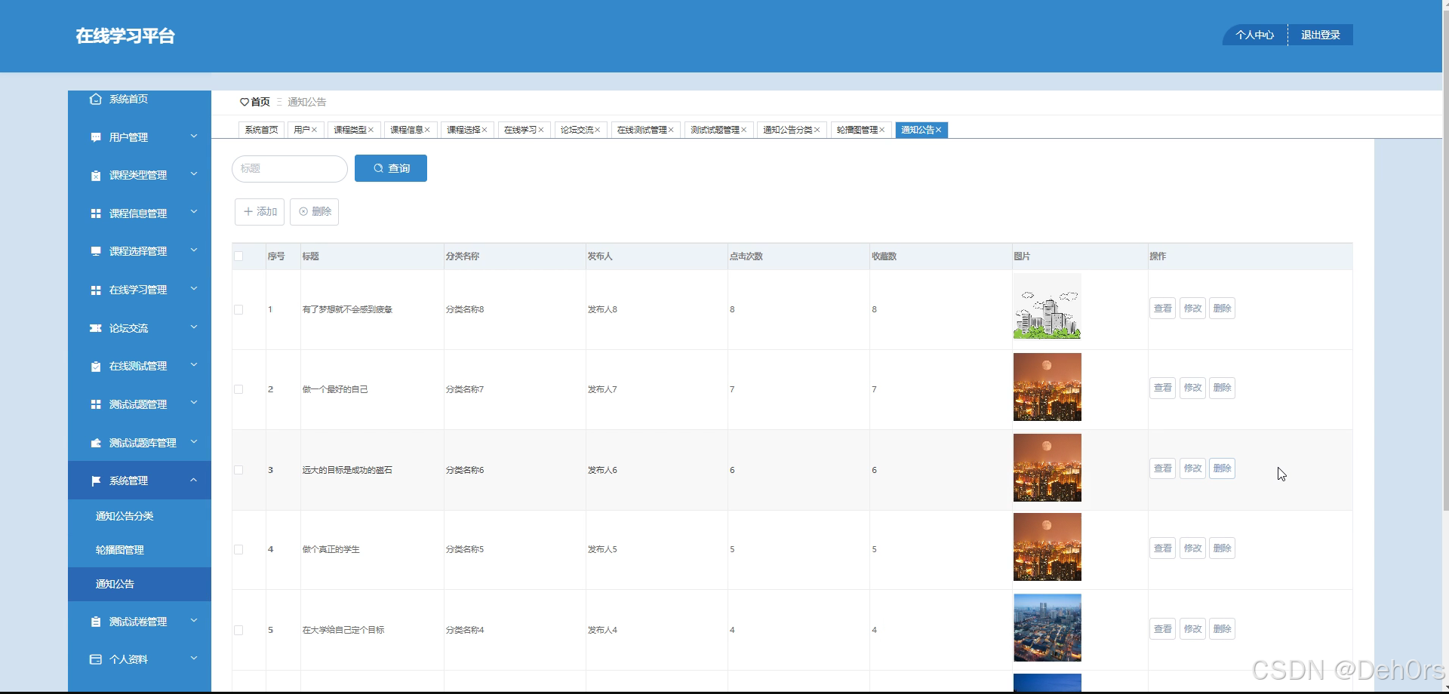Click the 添加 button
The image size is (1449, 694).
(260, 212)
